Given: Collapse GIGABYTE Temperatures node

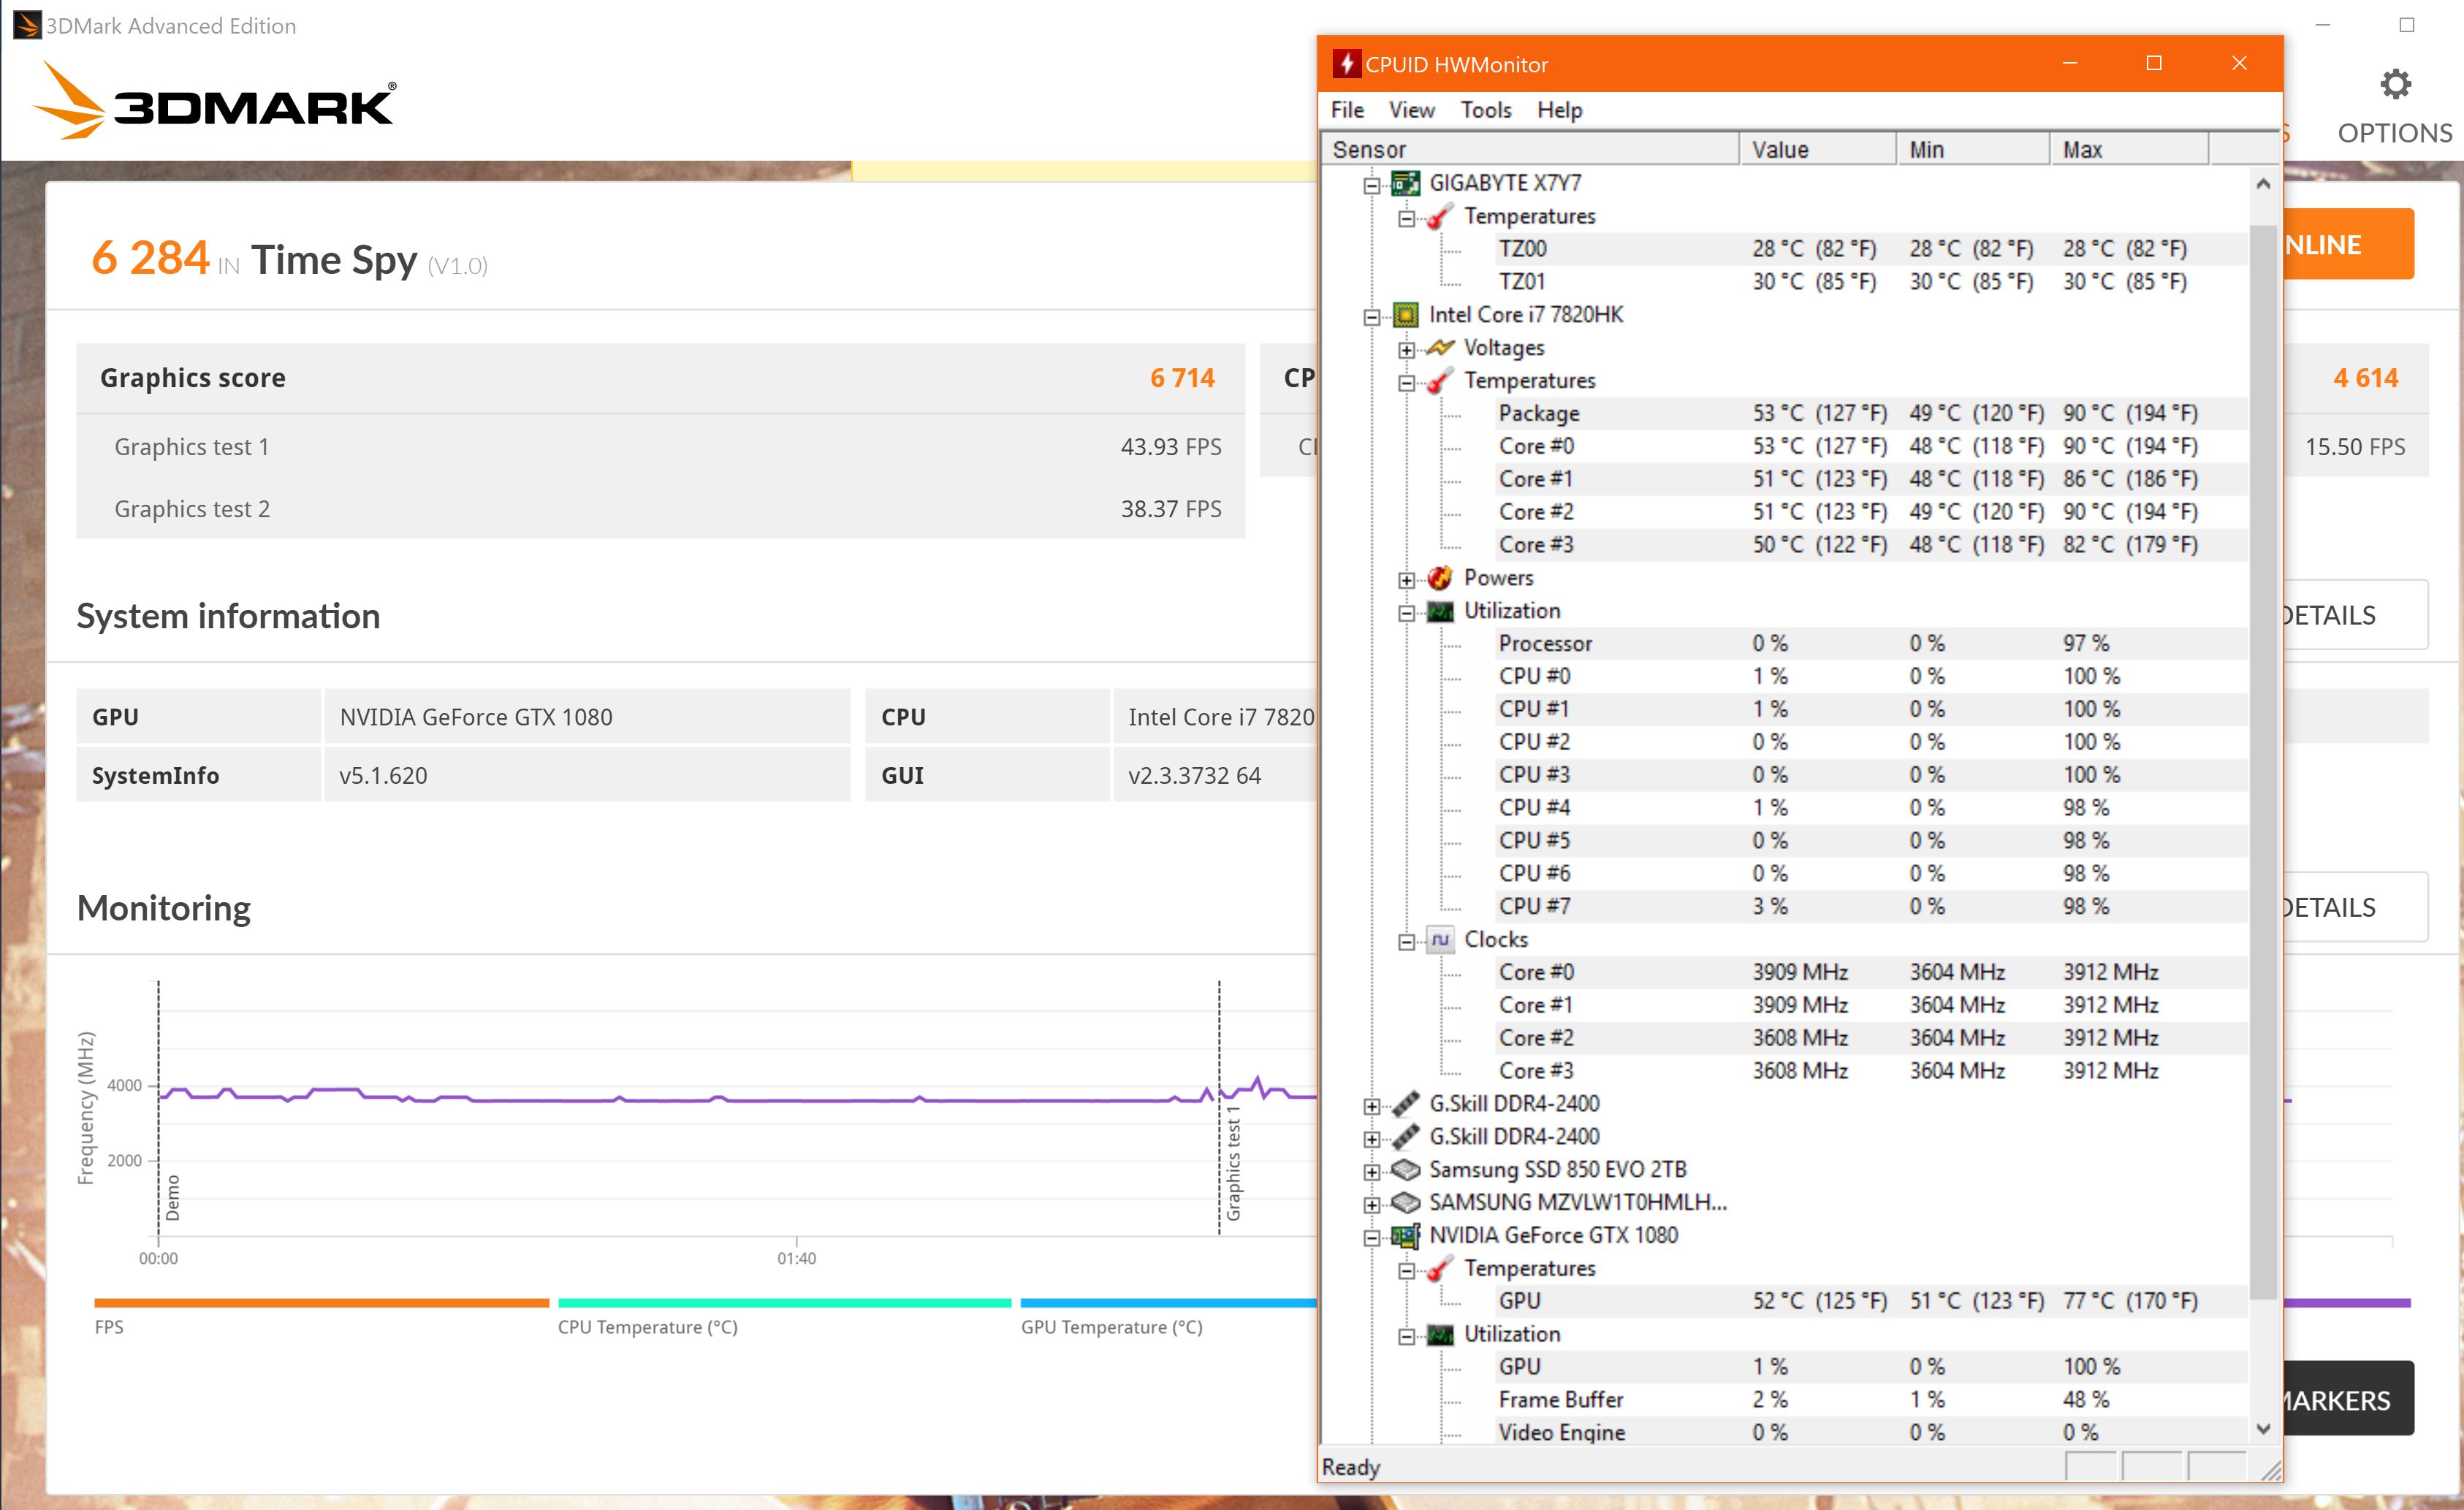Looking at the screenshot, I should (1406, 218).
